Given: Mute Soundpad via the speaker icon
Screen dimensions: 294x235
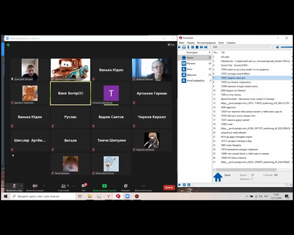Looking at the screenshot, I should click(278, 47).
